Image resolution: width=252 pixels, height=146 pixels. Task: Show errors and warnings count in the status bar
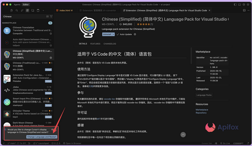coord(56,143)
